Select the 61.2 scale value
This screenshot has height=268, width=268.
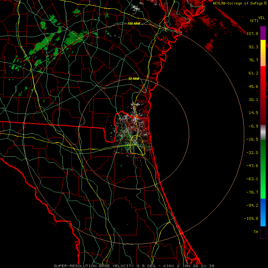coord(253,73)
